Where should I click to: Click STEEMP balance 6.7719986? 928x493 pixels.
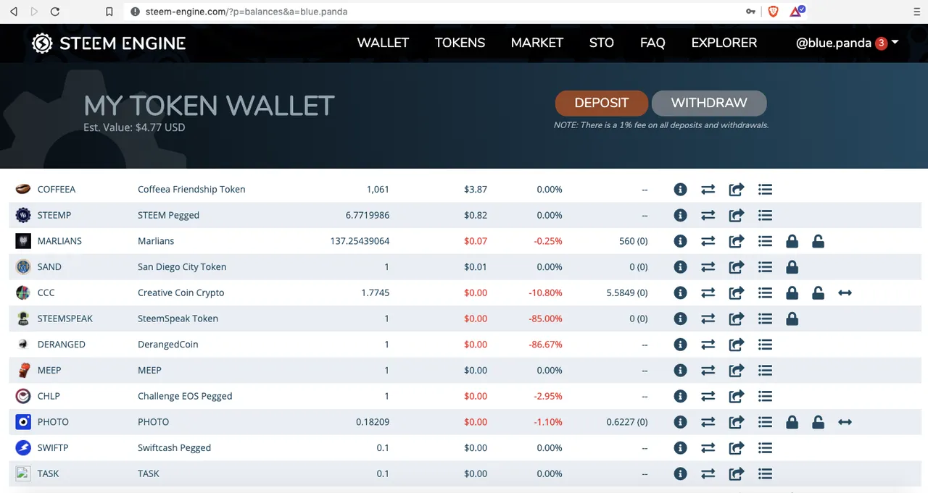[368, 216]
